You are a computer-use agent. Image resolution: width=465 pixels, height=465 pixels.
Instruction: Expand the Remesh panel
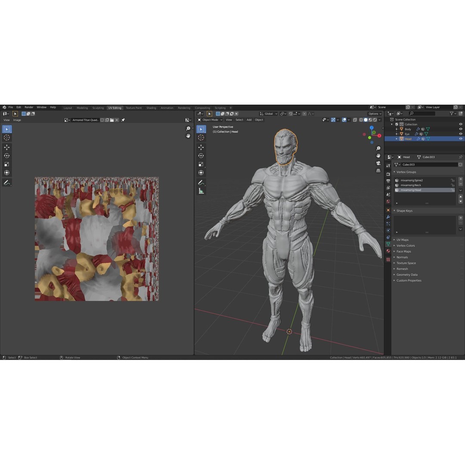(x=394, y=269)
